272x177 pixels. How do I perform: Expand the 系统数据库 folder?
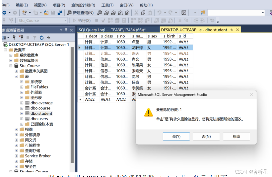click(11, 55)
